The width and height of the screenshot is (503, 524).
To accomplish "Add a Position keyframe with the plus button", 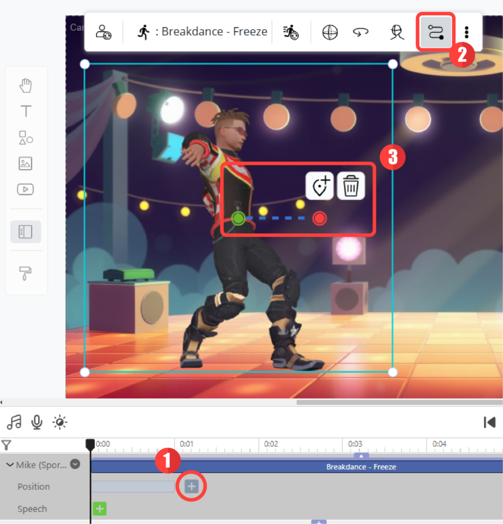I will click(x=191, y=486).
